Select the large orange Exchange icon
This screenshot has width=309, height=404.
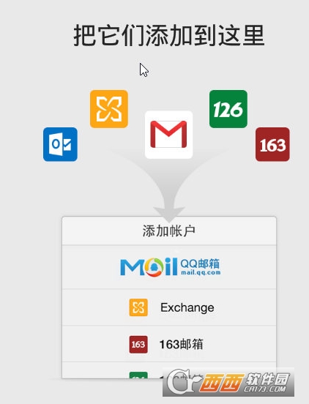coord(109,109)
